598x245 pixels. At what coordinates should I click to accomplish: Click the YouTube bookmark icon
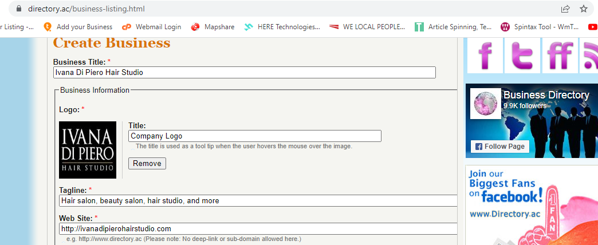[x=593, y=27]
